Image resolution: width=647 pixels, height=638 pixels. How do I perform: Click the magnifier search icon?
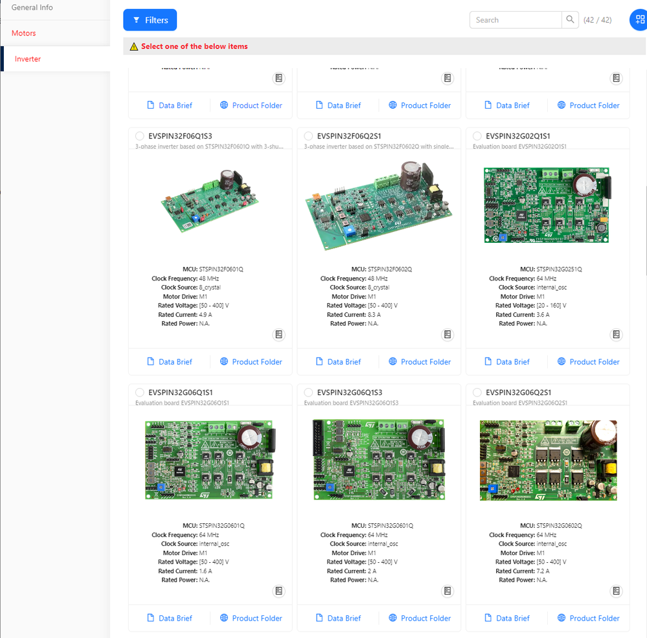570,20
